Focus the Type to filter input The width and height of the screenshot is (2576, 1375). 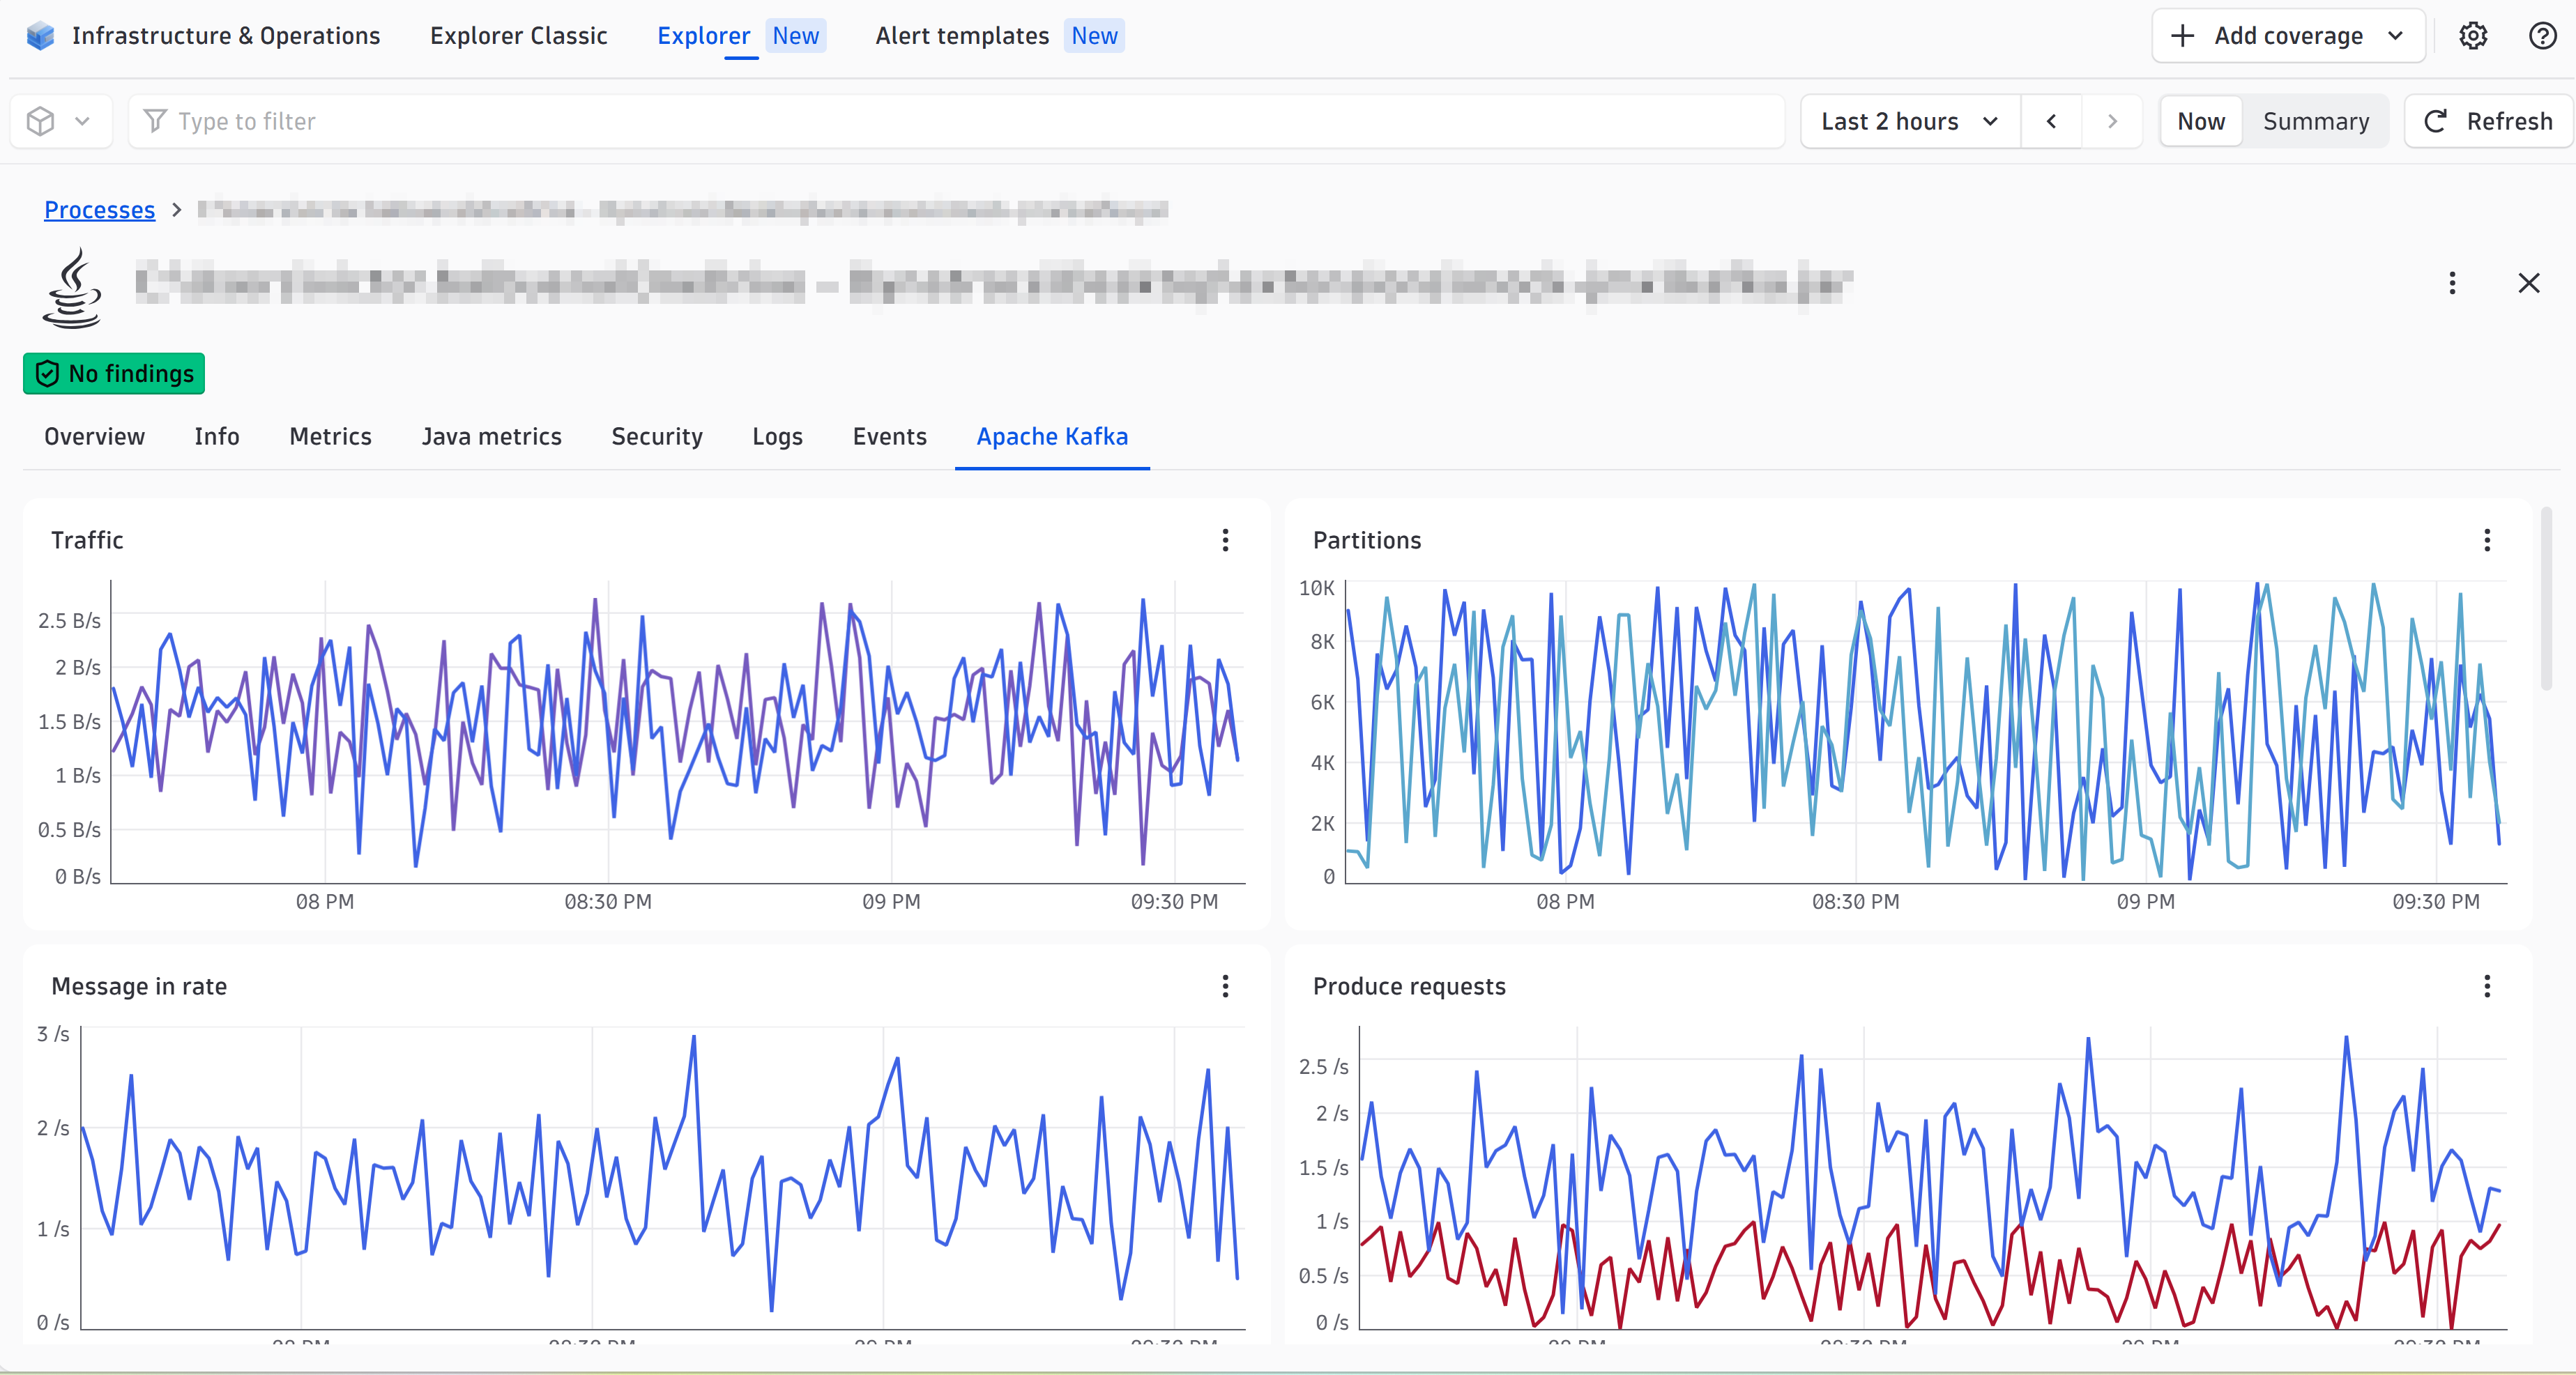(956, 121)
